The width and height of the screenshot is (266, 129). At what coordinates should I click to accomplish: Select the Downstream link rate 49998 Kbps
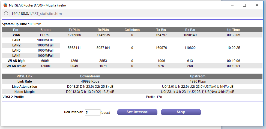pos(90,81)
